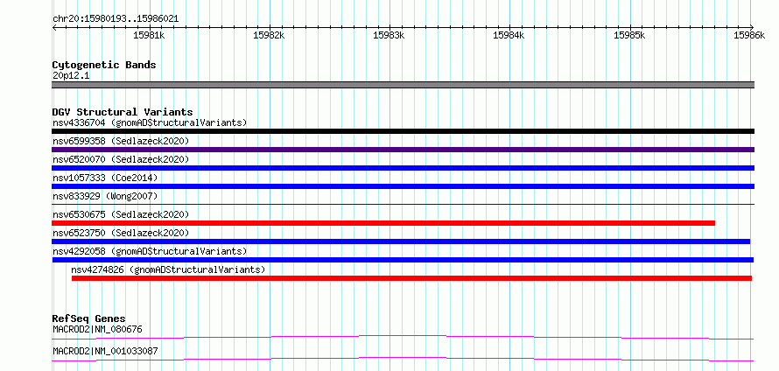The height and width of the screenshot is (371, 779).
Task: Click the 15984k ruler label
Action: pyautogui.click(x=509, y=35)
